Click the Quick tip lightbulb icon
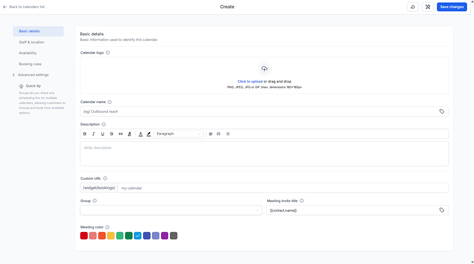Viewport: 474px width, 264px height. click(21, 86)
